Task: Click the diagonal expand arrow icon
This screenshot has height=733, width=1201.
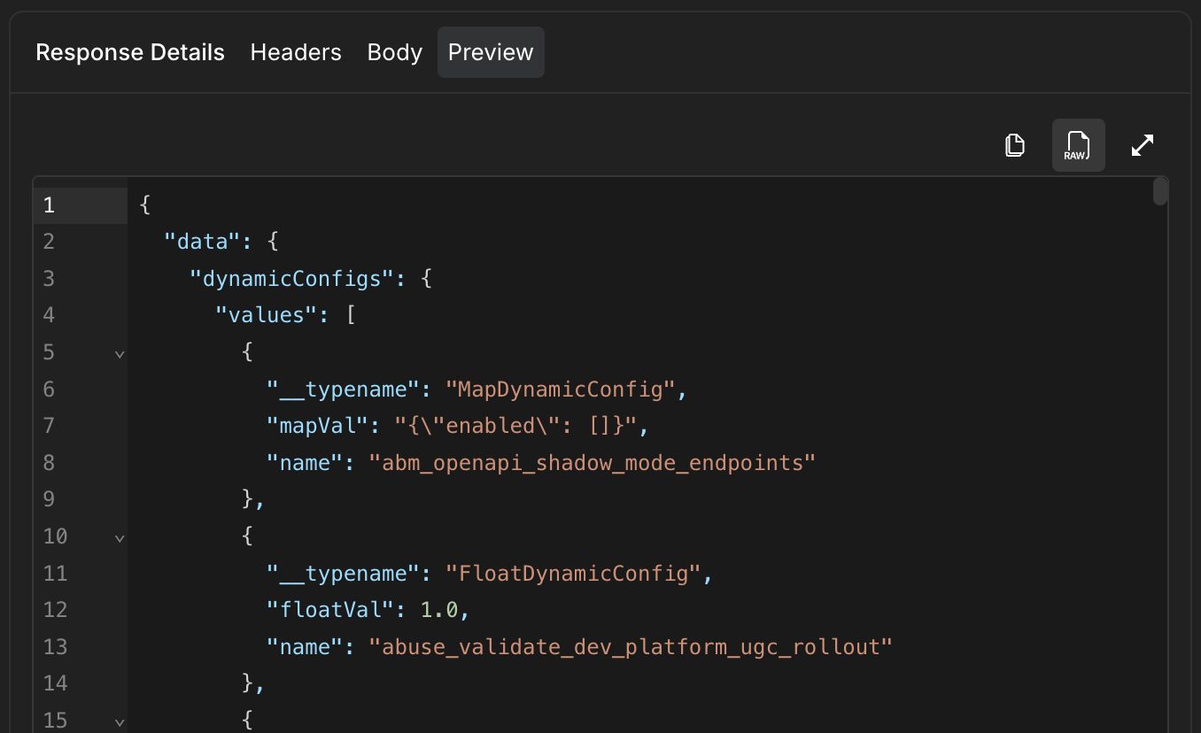Action: click(1142, 144)
